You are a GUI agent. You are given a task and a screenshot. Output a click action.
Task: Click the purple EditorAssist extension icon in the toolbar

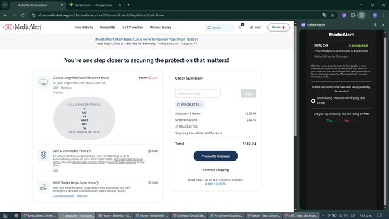(x=345, y=15)
